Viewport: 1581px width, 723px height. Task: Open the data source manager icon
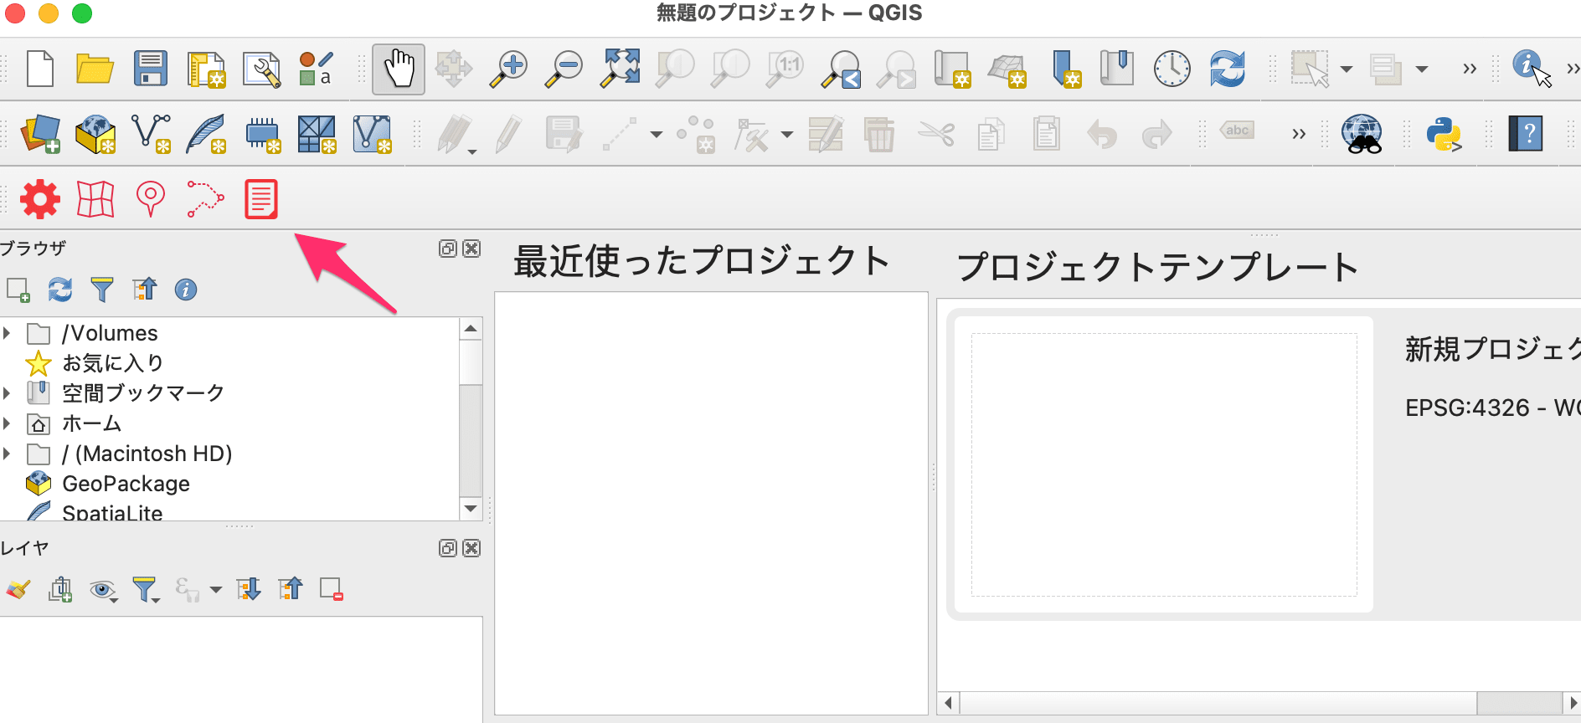pos(40,134)
